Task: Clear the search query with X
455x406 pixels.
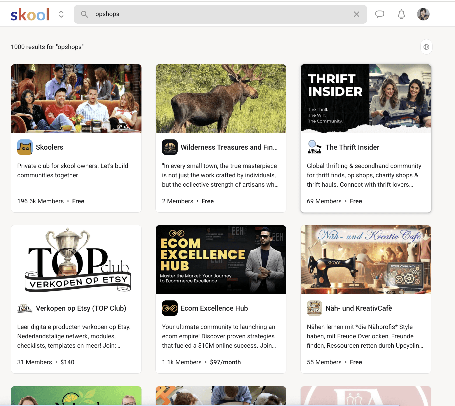Action: click(x=356, y=14)
